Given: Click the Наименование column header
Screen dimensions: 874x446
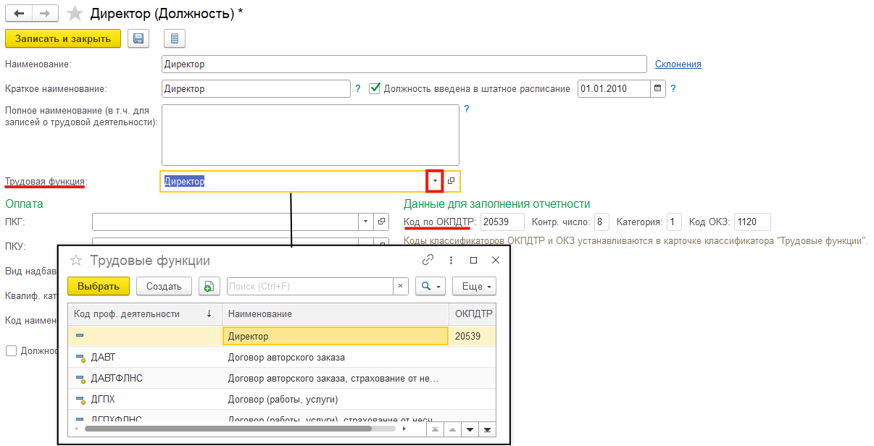Looking at the screenshot, I should pos(336,314).
